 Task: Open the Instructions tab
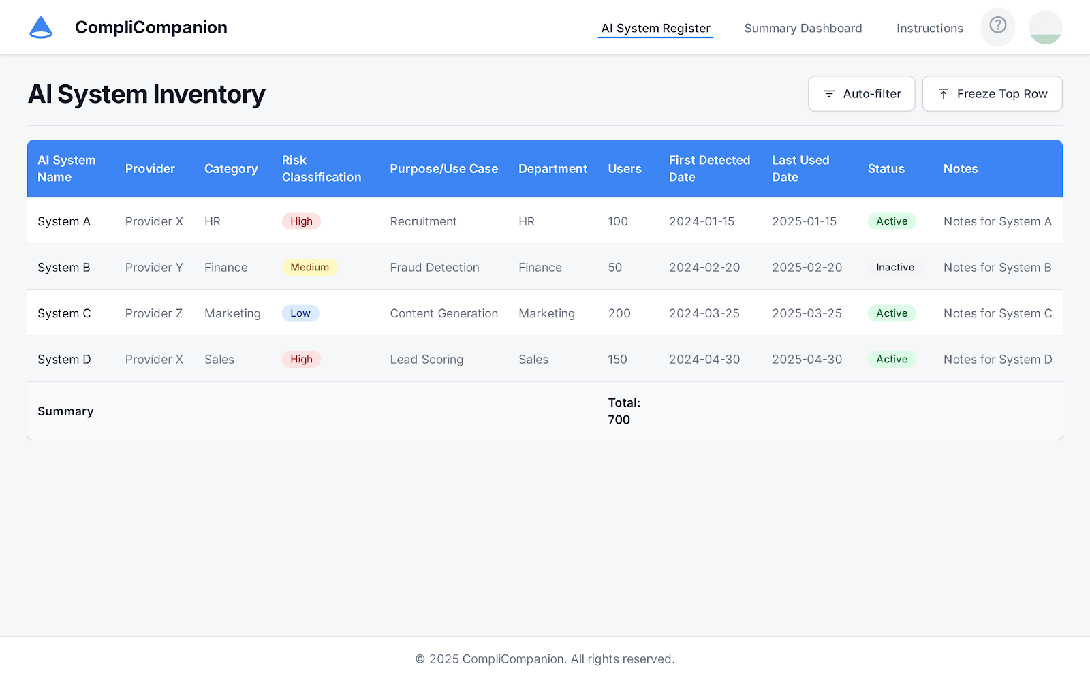(x=929, y=28)
